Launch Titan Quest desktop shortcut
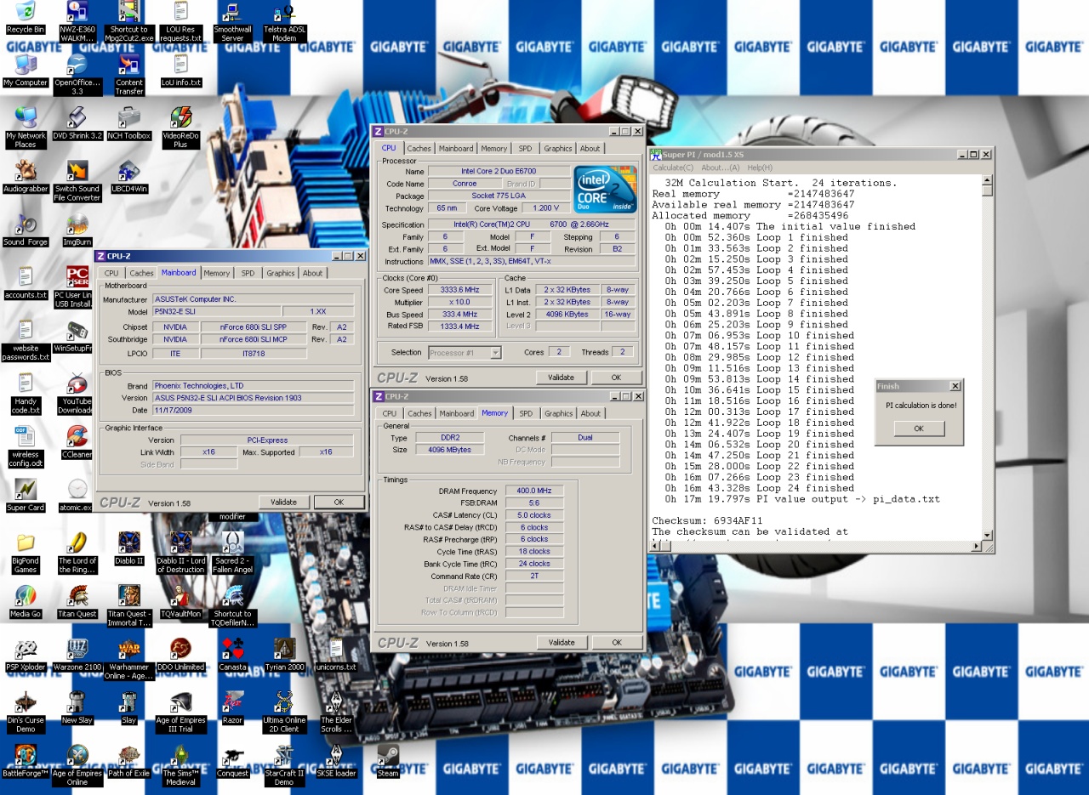 coord(77,601)
